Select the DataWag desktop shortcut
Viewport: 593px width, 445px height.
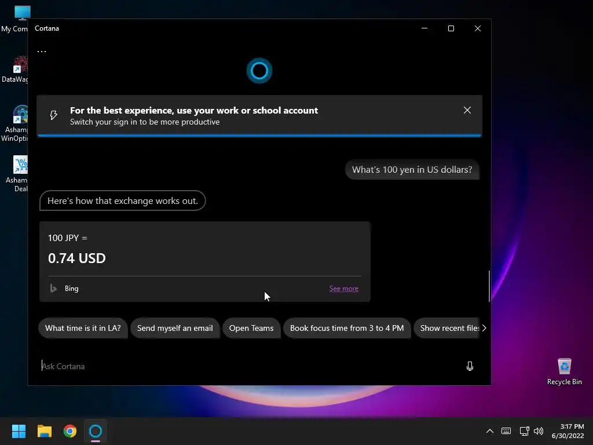(x=14, y=70)
